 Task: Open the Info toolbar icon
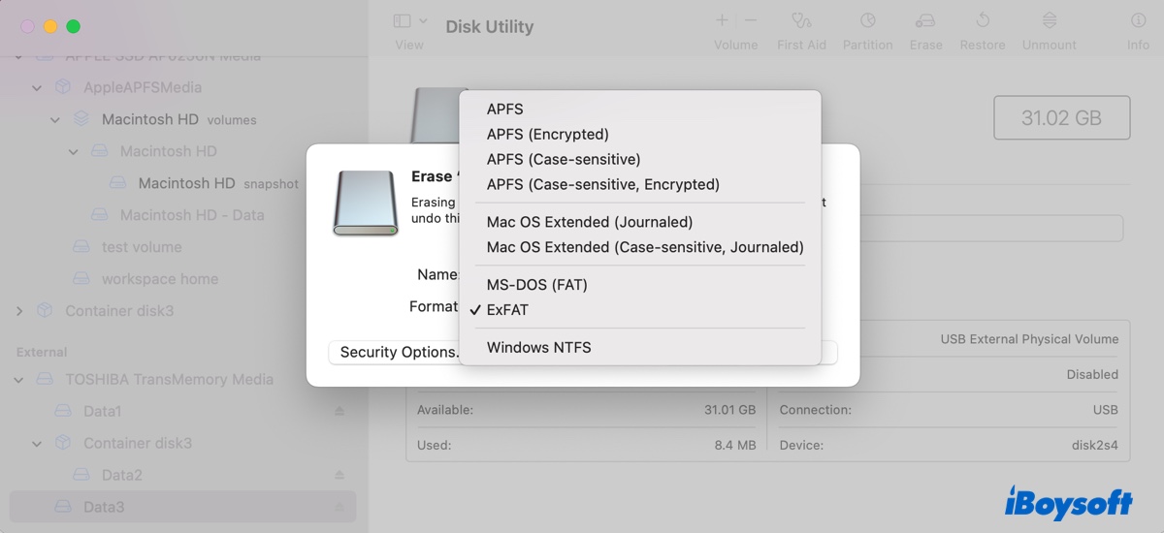(x=1138, y=21)
